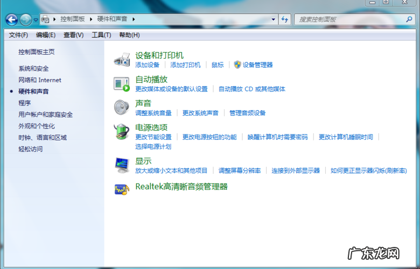Image resolution: width=420 pixels, height=269 pixels.
Task: Open 更改电源按钮的功能 link
Action: click(x=209, y=137)
